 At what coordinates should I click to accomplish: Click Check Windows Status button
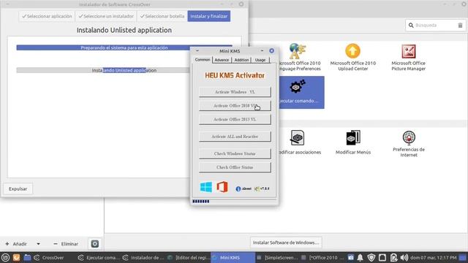coord(235,153)
